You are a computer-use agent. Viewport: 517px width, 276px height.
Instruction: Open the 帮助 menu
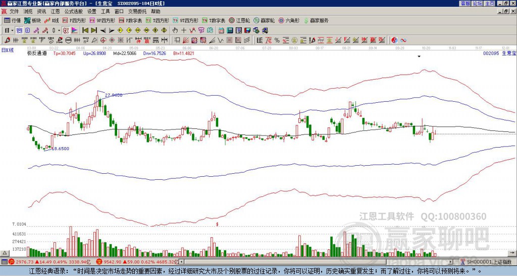[x=156, y=12]
